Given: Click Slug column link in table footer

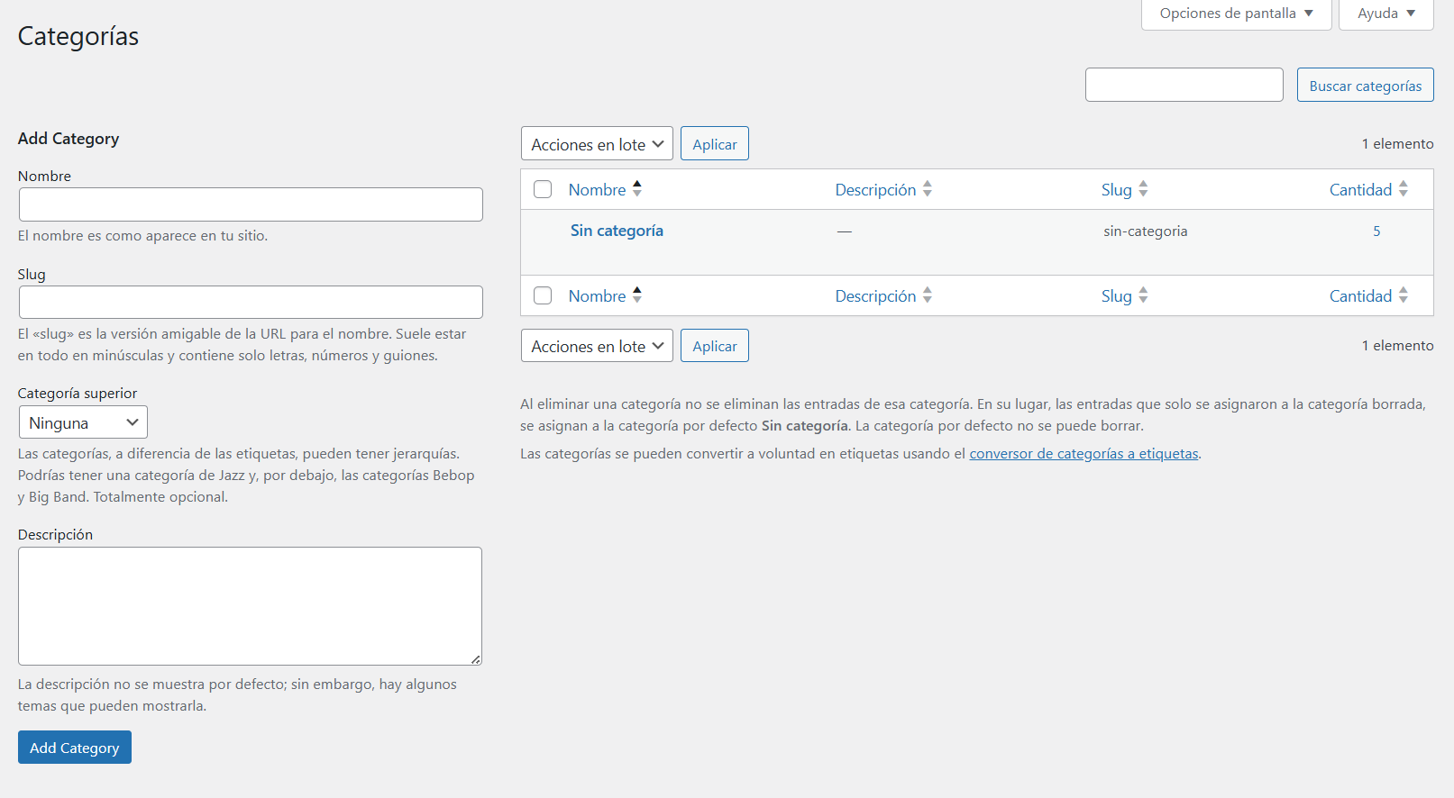Looking at the screenshot, I should 1116,296.
